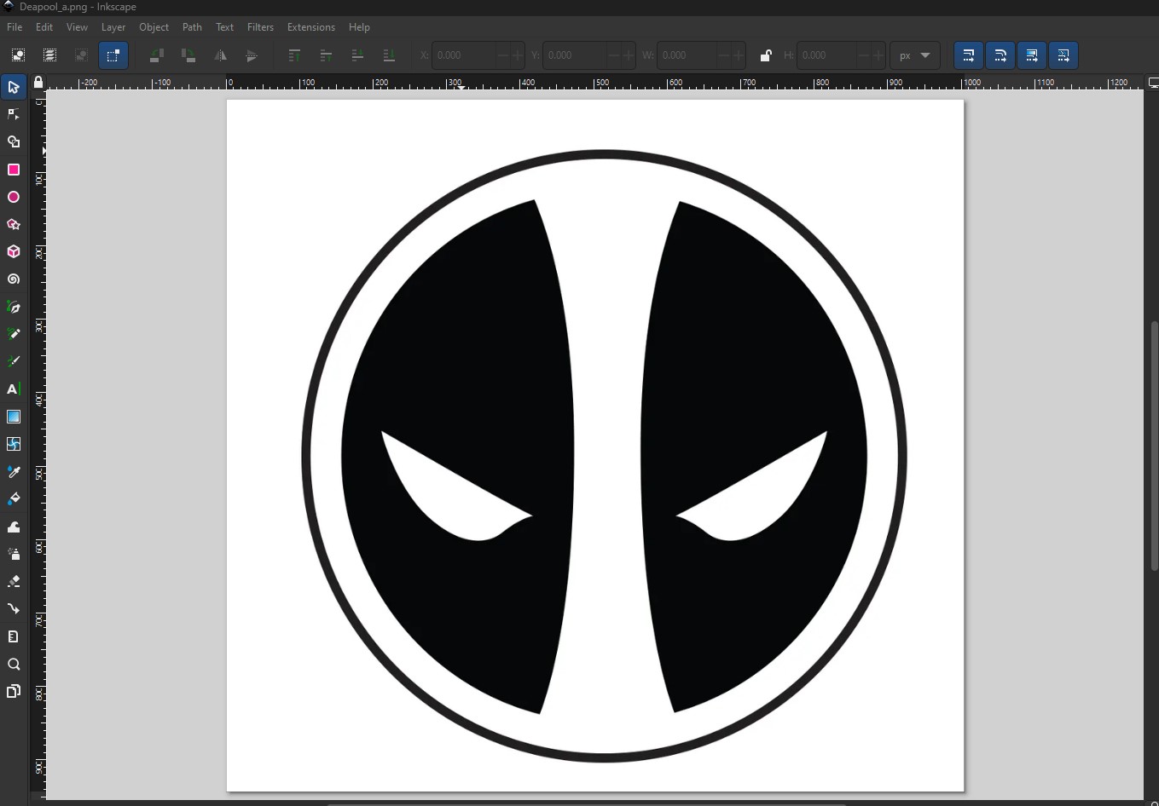Screen dimensions: 1159x806
Task: Select the Paint Bucket fill tool
Action: click(x=14, y=498)
